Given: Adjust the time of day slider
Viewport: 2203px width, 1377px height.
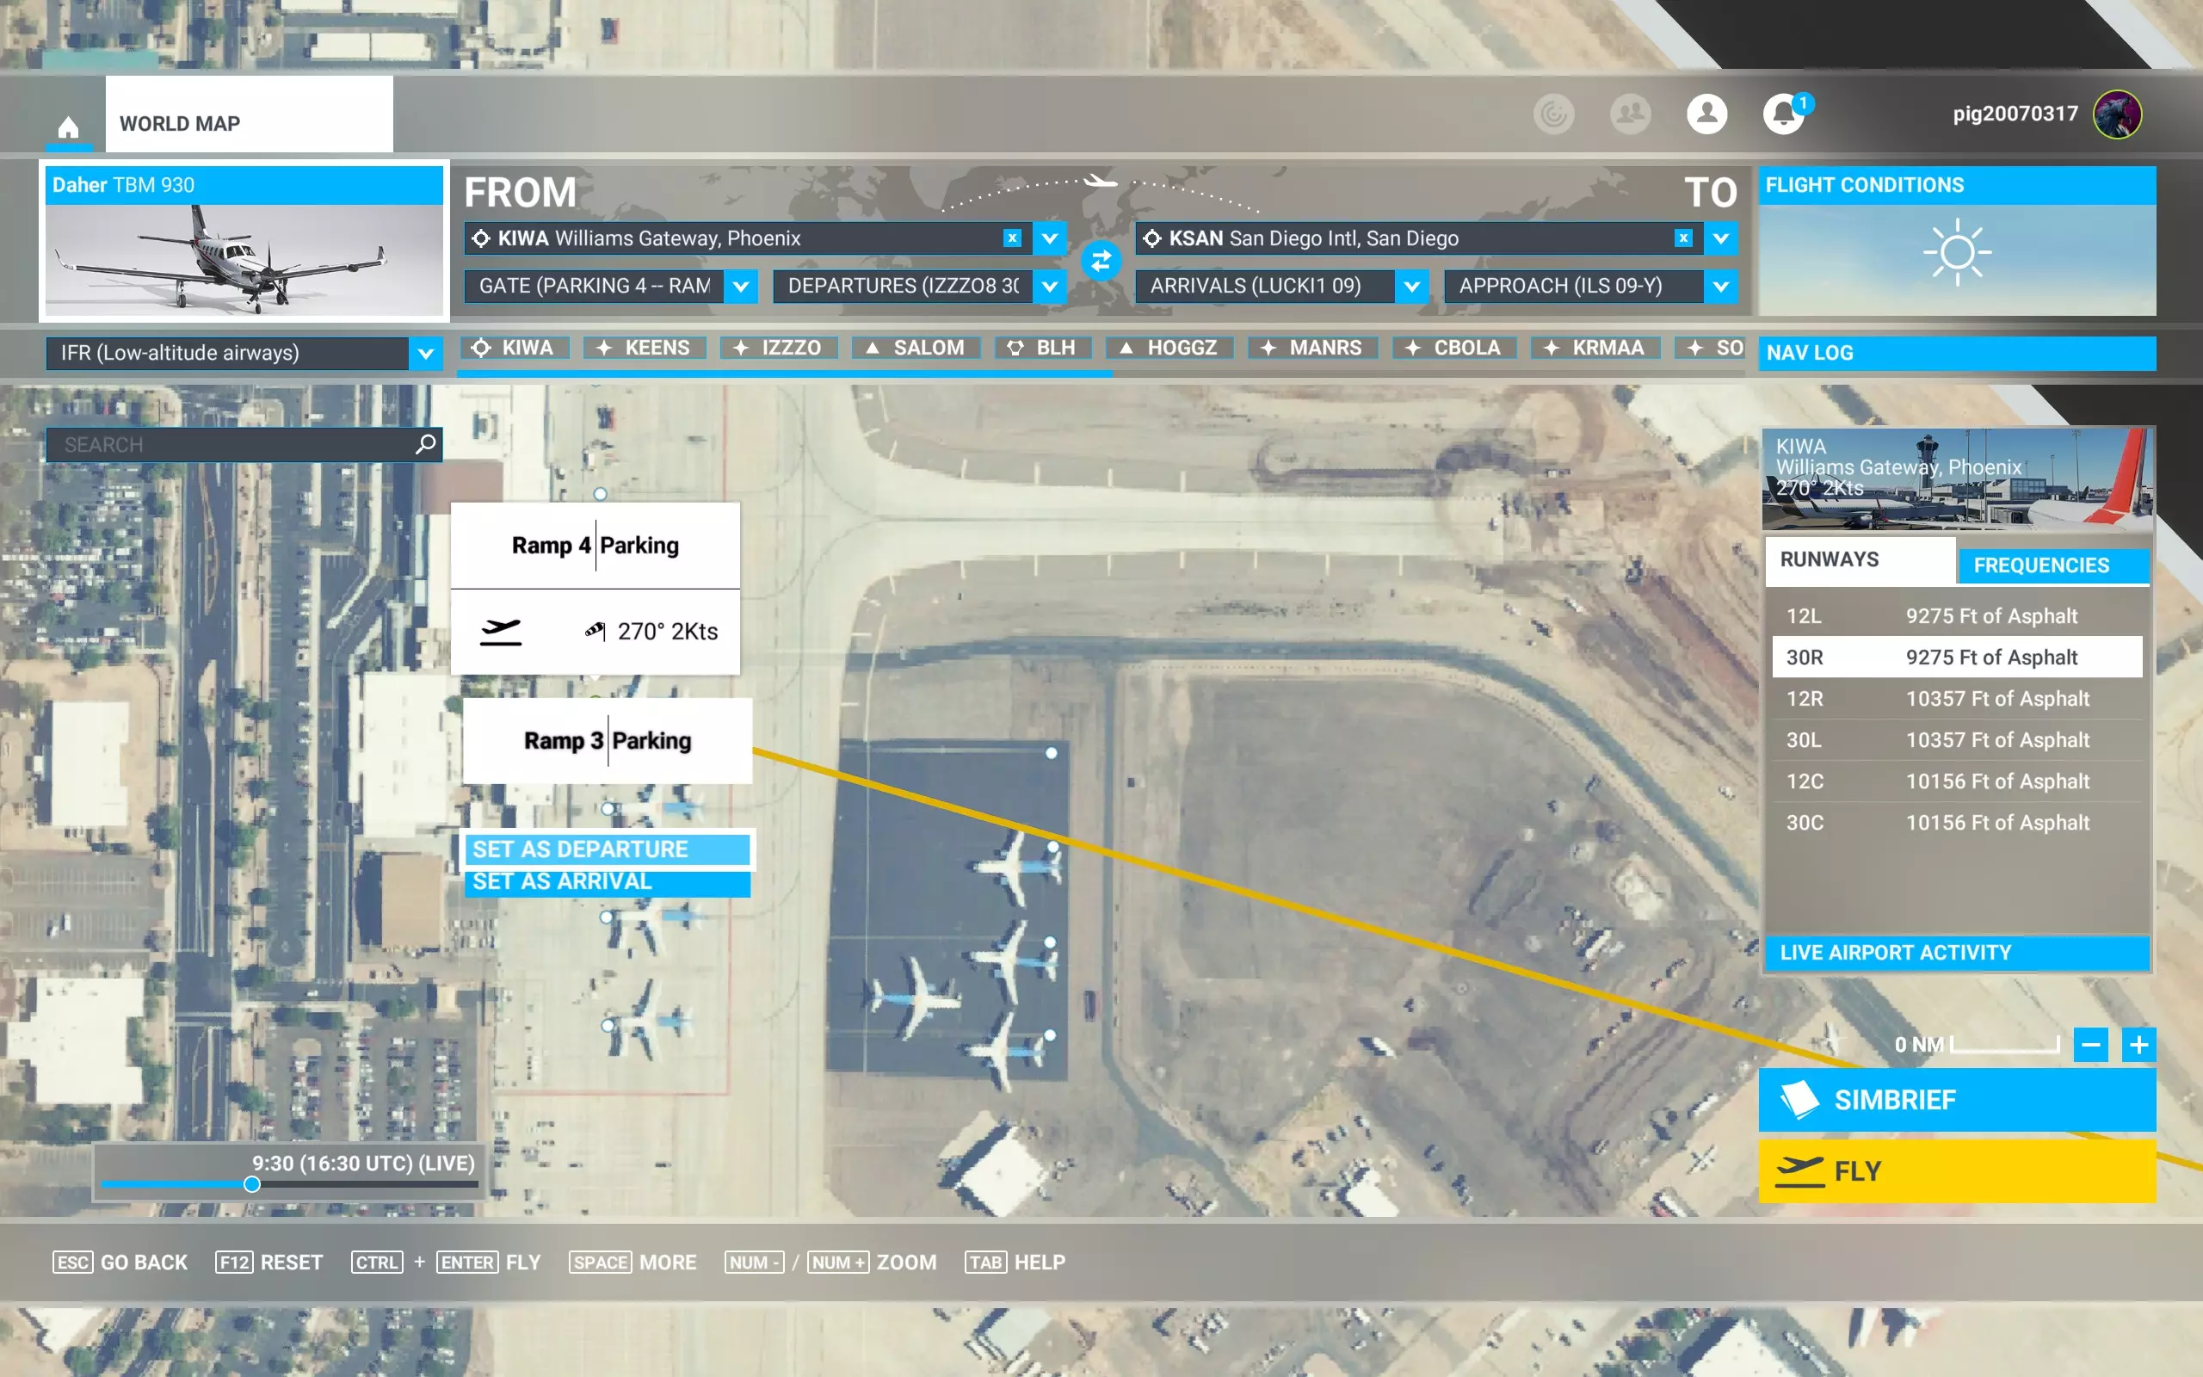Looking at the screenshot, I should tap(252, 1184).
